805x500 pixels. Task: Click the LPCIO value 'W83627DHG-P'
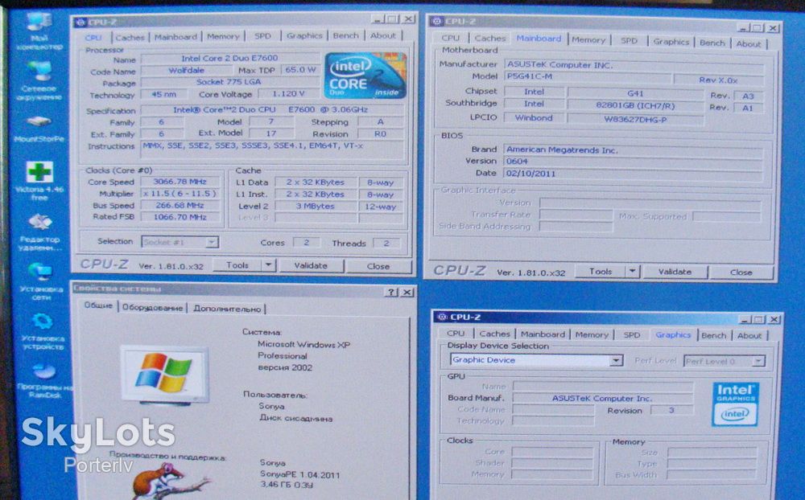click(x=636, y=120)
